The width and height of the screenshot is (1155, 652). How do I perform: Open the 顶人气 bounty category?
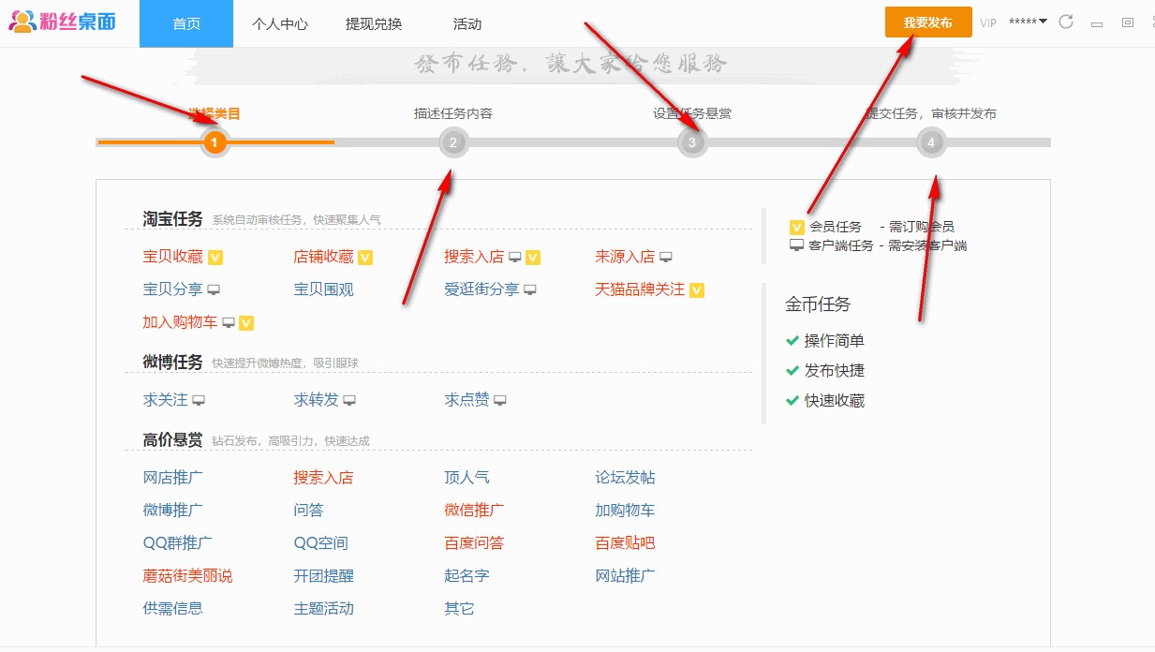point(467,479)
